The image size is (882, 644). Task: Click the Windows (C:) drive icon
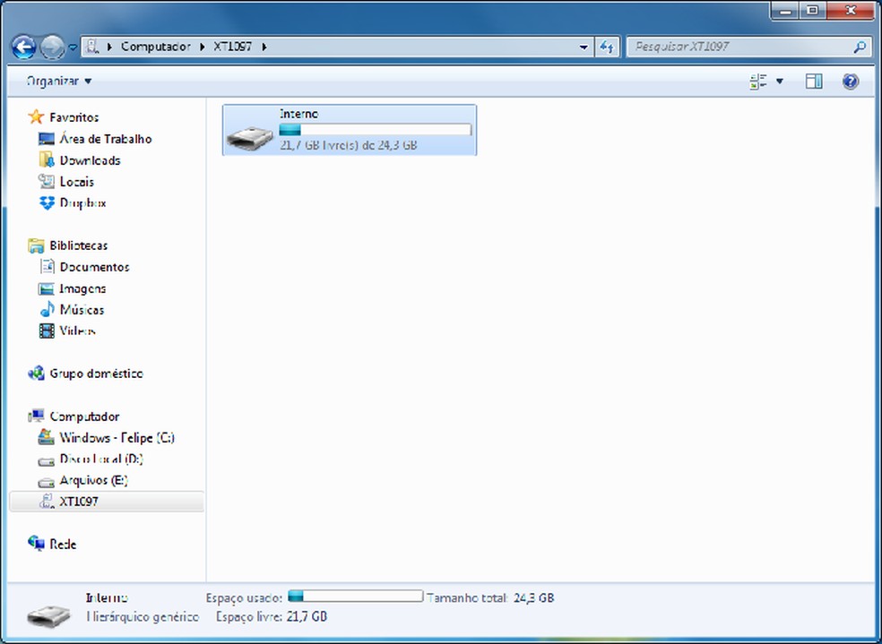[x=46, y=437]
